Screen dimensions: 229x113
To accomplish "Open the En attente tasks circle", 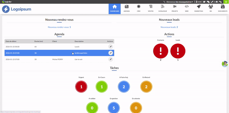I will click(136, 108).
